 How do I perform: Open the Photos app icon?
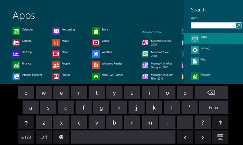(56, 77)
